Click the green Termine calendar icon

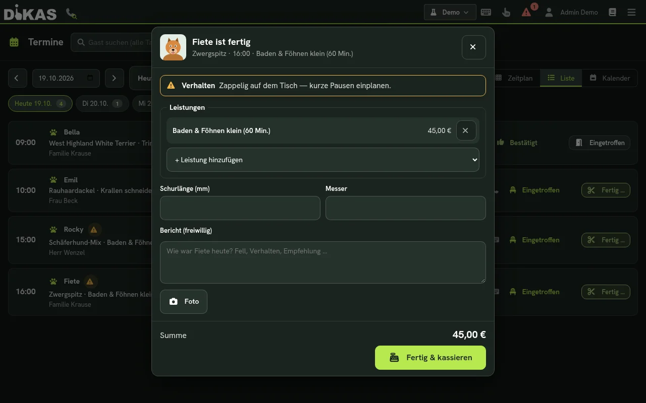(14, 42)
